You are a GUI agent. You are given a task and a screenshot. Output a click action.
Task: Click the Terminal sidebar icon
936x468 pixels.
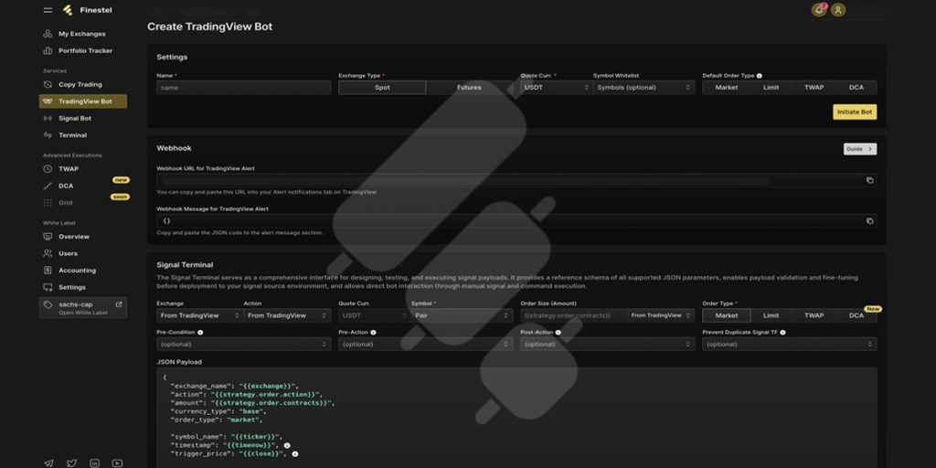[48, 135]
